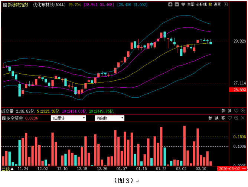The image size is (248, 187).
Task: Click the minus zoom-out icon in top toolbar
Action: (x=176, y=5)
